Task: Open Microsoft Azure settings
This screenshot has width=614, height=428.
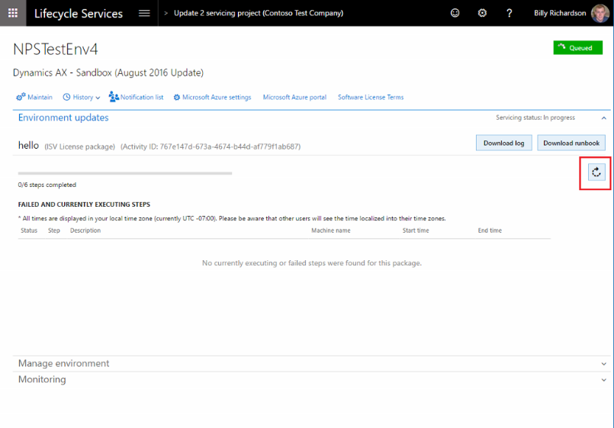Action: click(x=212, y=97)
